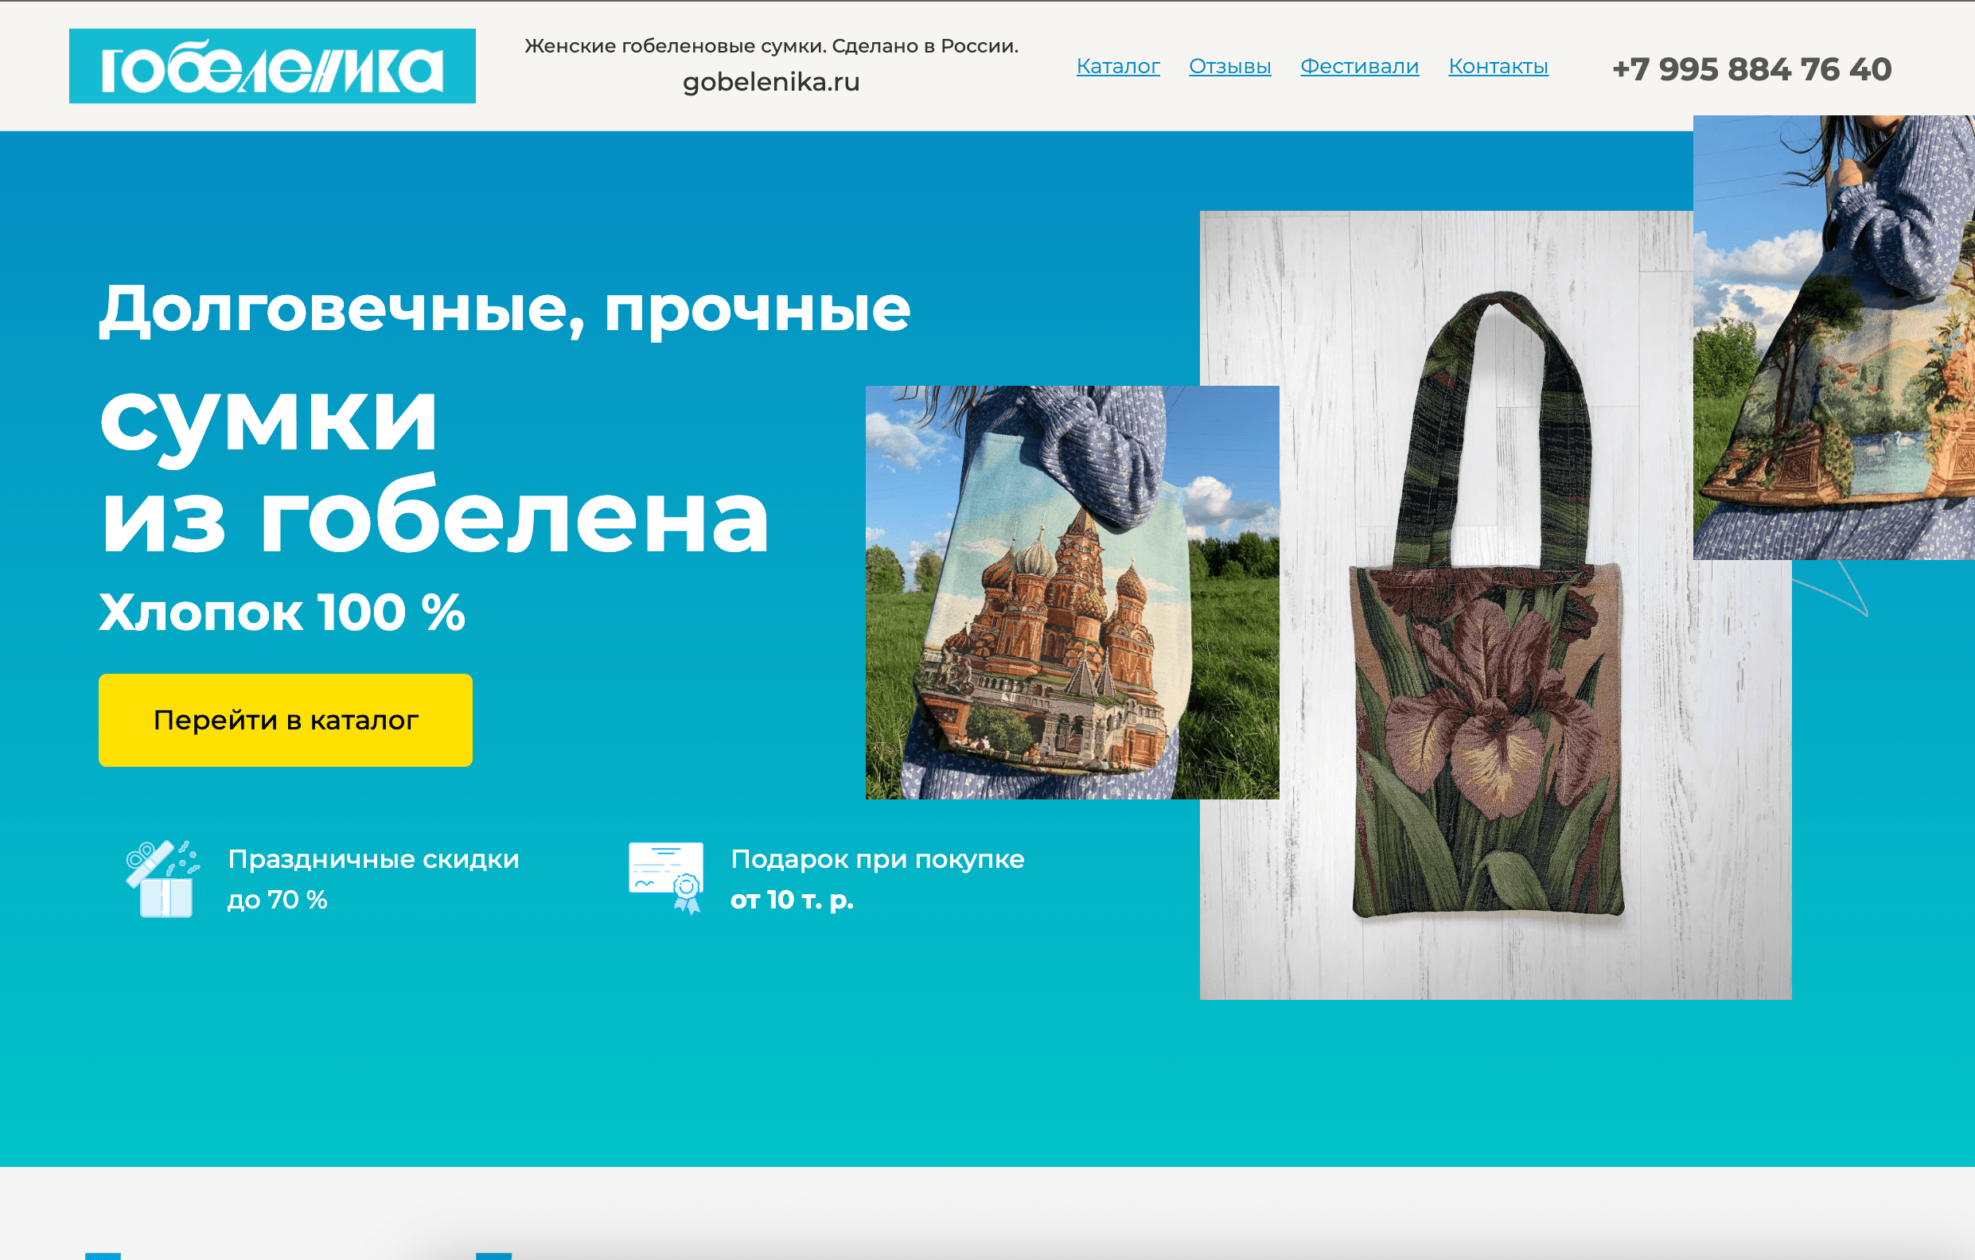
Task: Click the Подарок при покупке text
Action: coord(878,859)
